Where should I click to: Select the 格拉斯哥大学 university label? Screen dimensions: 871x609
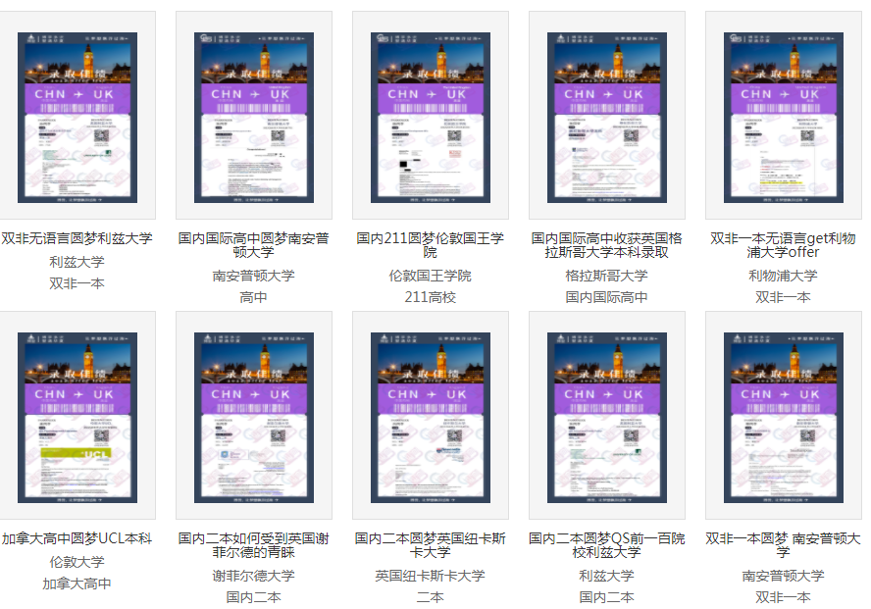[x=607, y=276]
